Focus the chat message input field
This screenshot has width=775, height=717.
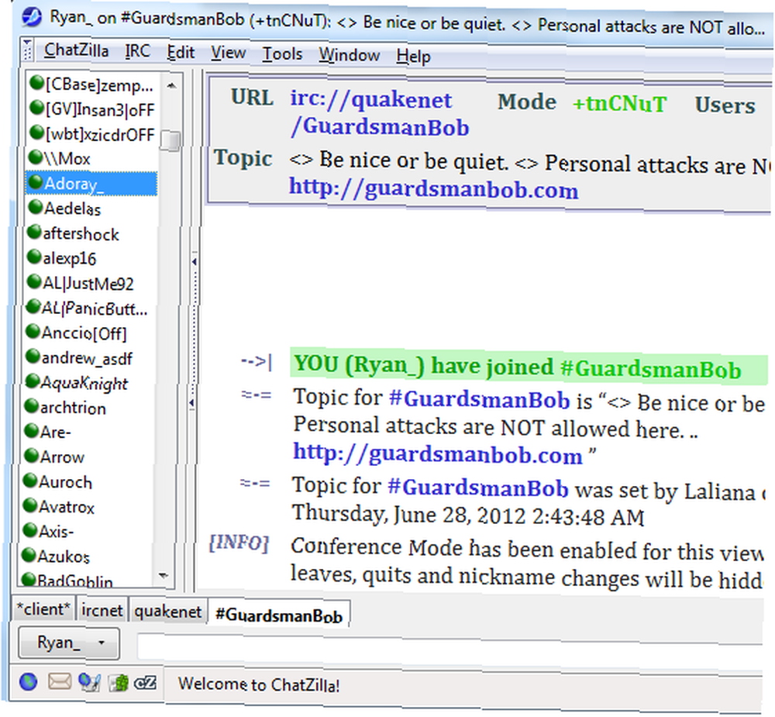tap(450, 646)
